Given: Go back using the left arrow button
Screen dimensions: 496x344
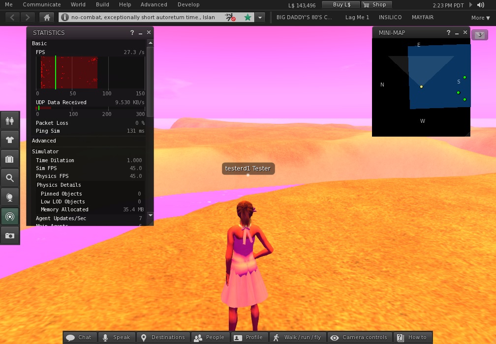Looking at the screenshot, I should pyautogui.click(x=12, y=17).
